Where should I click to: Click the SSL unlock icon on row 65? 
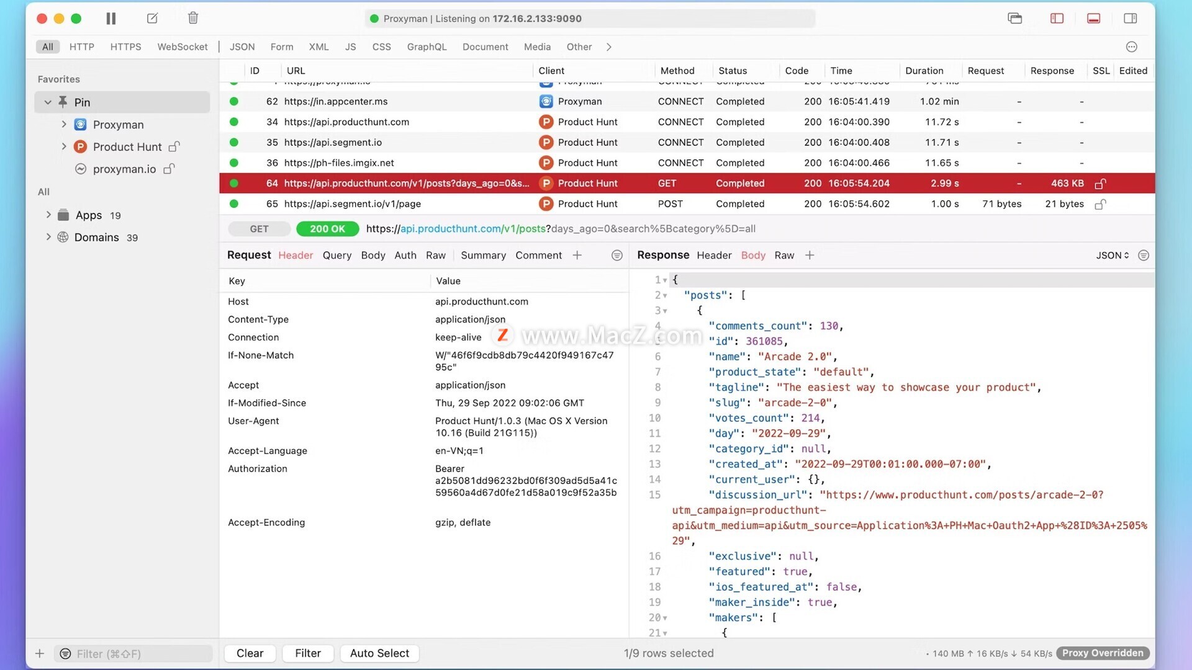coord(1100,204)
